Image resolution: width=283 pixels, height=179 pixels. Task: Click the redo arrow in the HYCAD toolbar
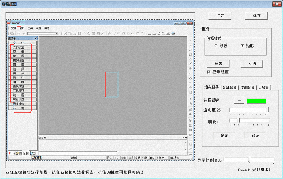(23, 33)
